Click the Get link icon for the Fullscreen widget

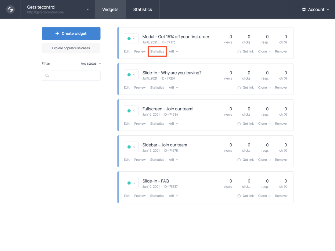[x=239, y=123]
